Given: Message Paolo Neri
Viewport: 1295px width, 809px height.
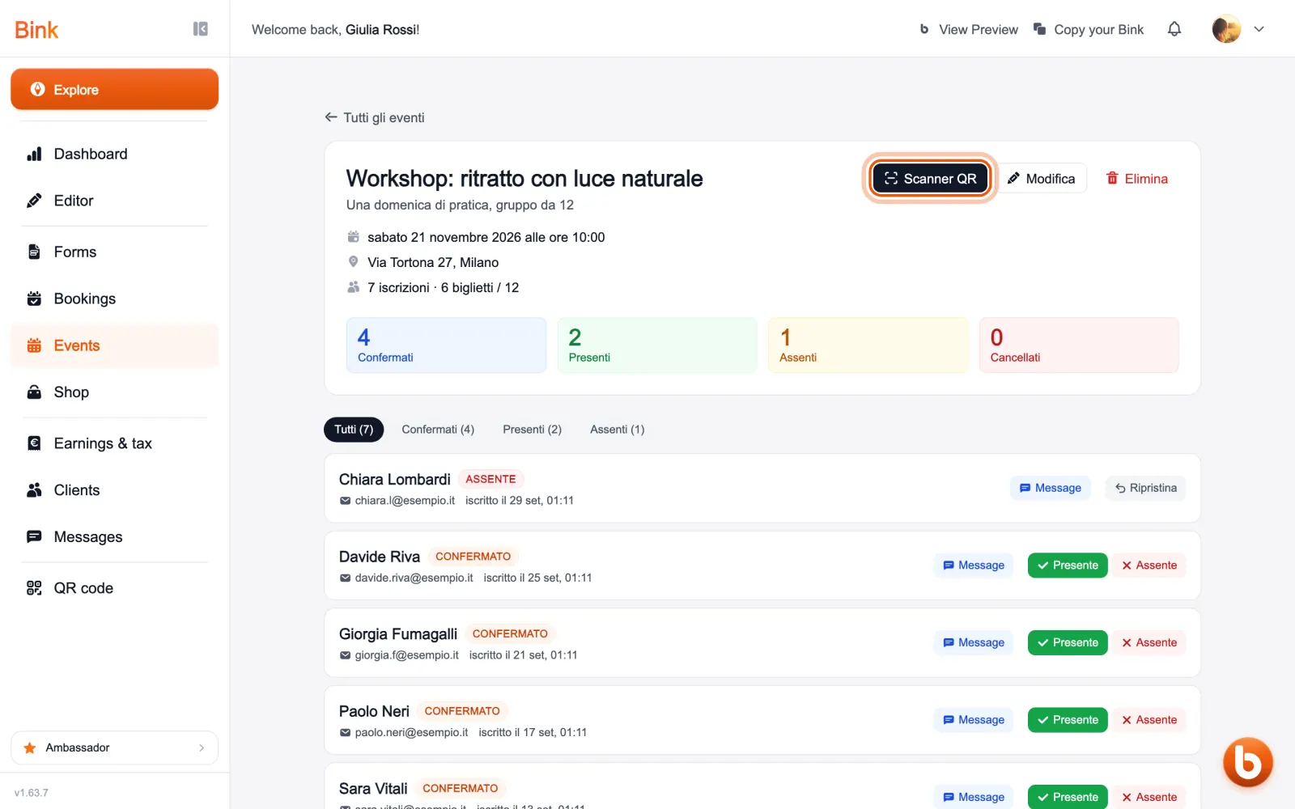Looking at the screenshot, I should click(974, 720).
